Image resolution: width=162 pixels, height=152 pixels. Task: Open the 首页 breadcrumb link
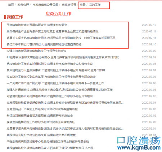pos(11,5)
